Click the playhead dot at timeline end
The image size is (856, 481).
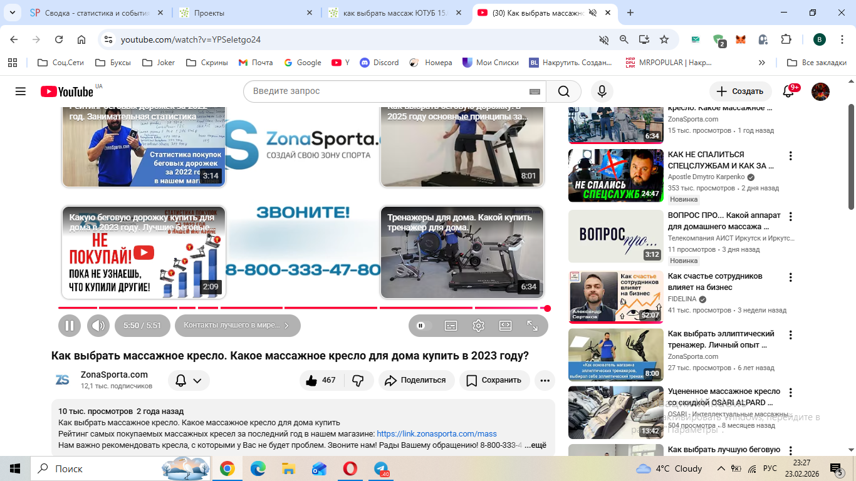pos(547,308)
